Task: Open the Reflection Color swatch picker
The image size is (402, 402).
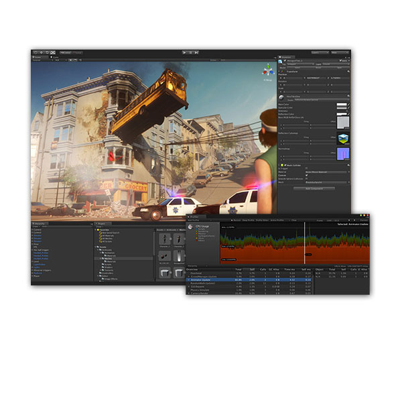Action: [x=342, y=114]
